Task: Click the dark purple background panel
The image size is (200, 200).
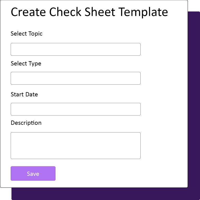Action: click(x=194, y=102)
